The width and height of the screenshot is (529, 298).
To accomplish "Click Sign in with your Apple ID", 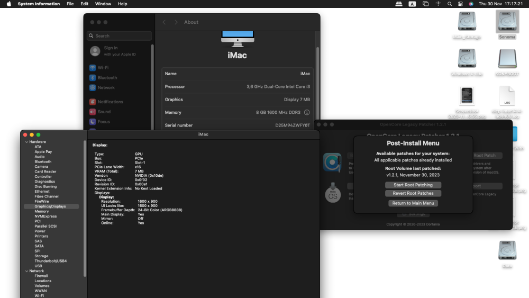I will click(x=120, y=51).
